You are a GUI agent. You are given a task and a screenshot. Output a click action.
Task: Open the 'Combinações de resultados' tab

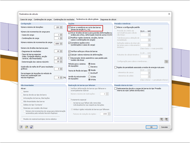tap(64, 20)
